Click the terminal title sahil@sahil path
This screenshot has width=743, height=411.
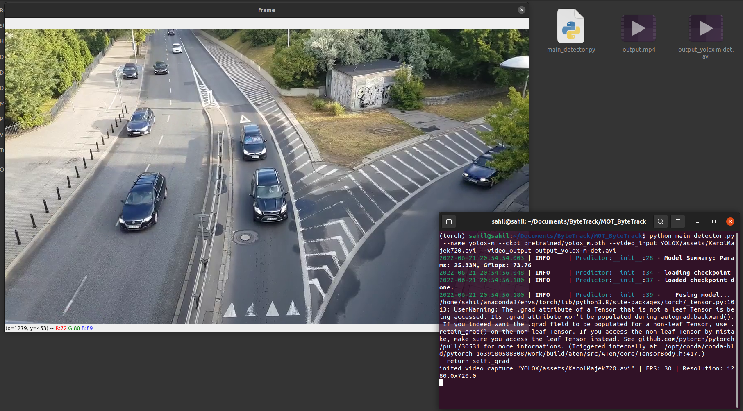pos(569,221)
